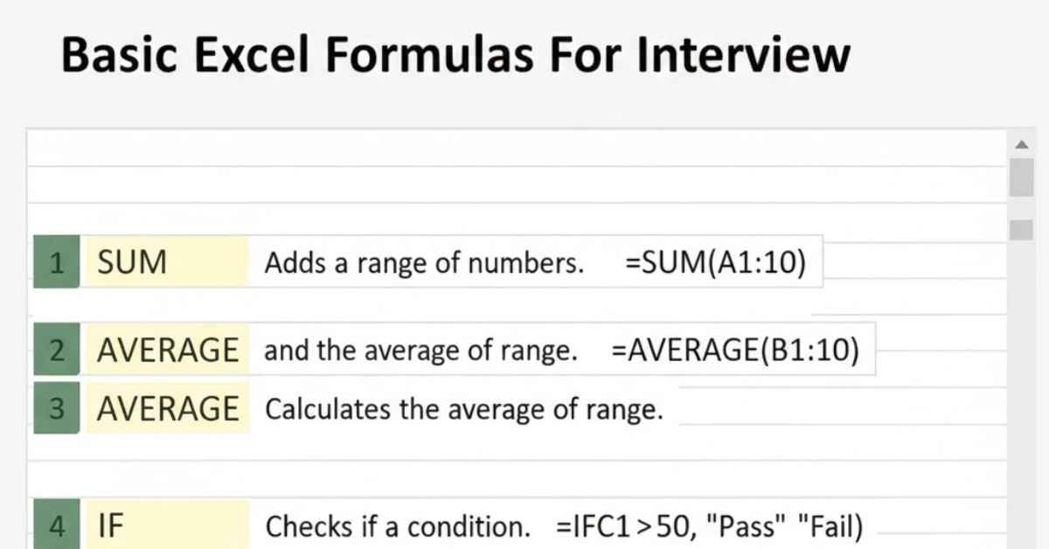Click the SUM function name cell

click(166, 262)
